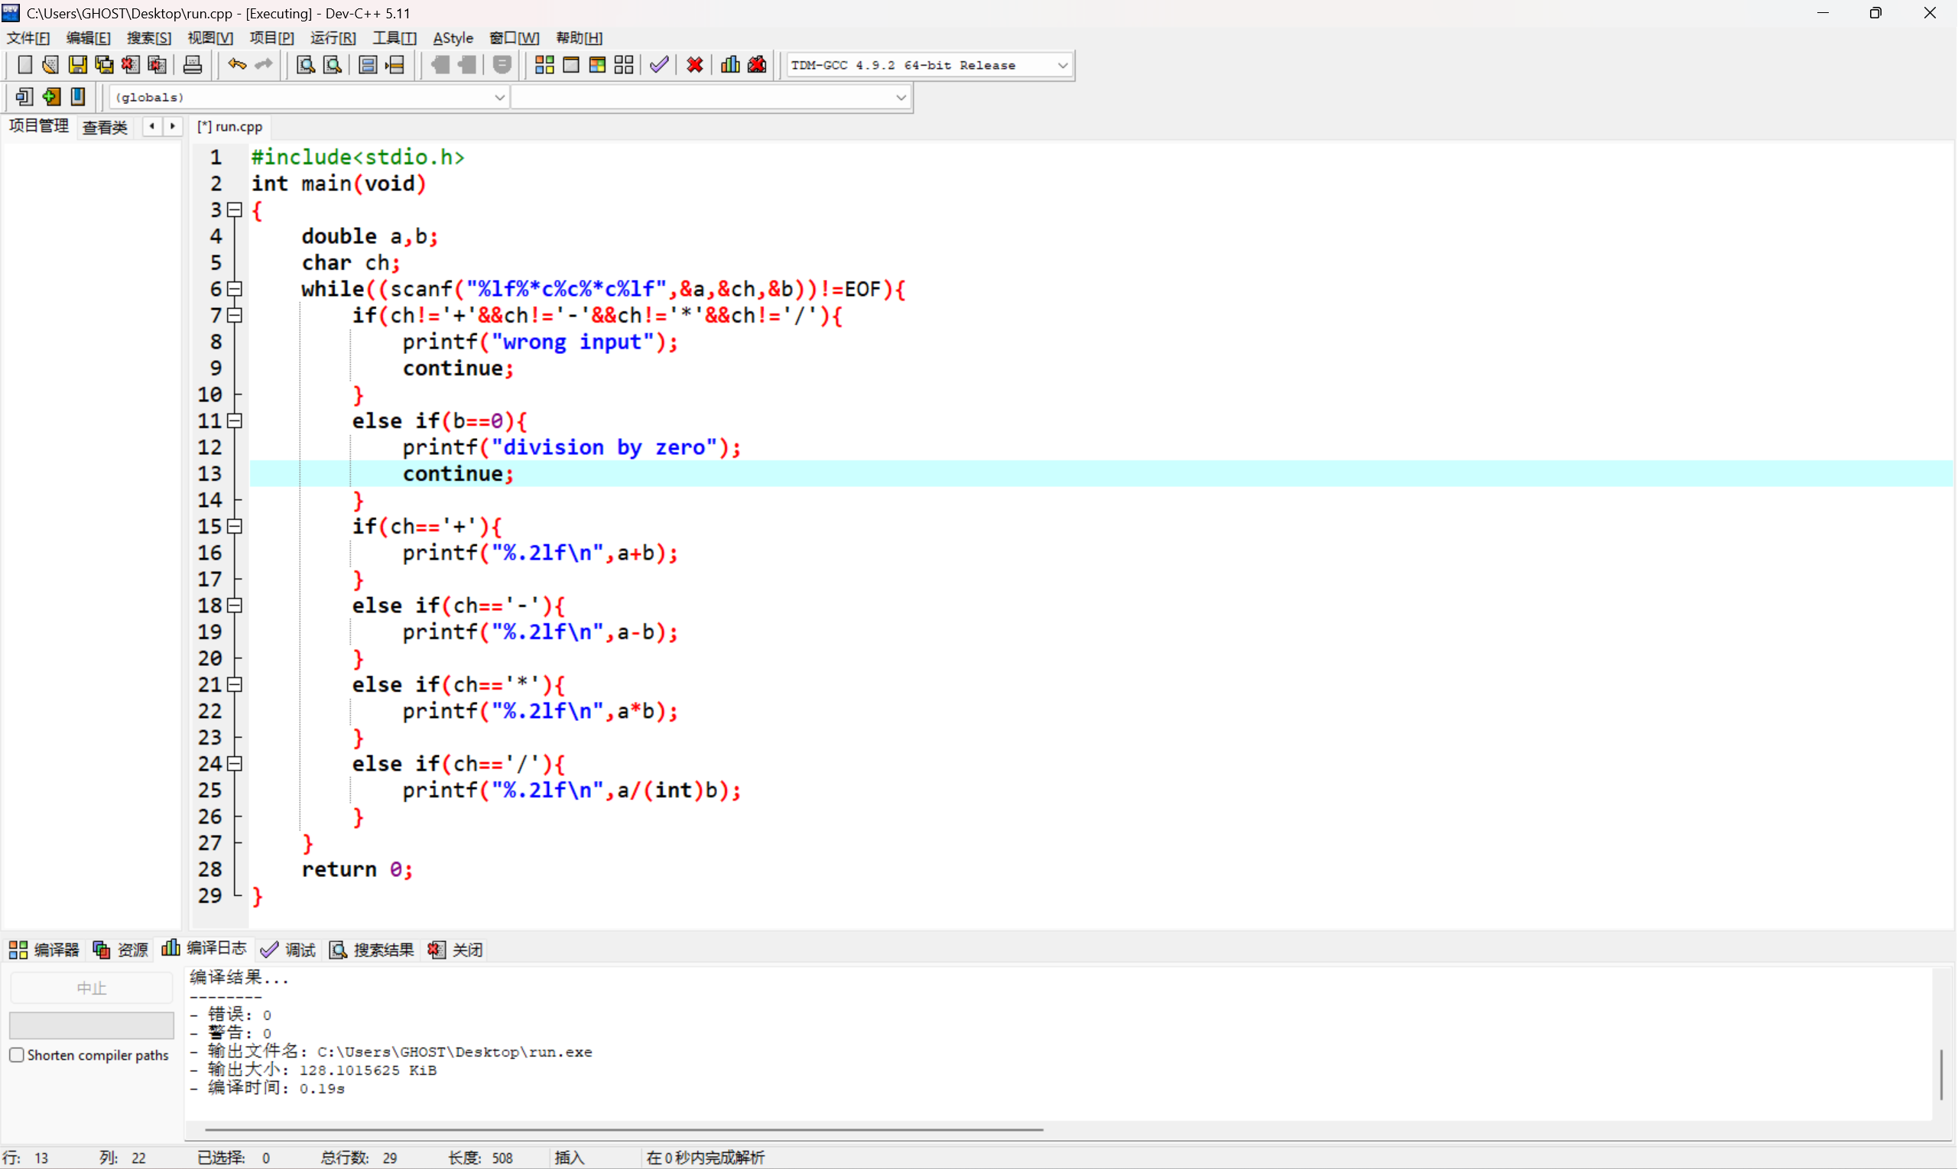Click the Print toolbar icon
This screenshot has height=1169, width=1958.
[192, 66]
